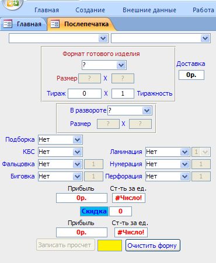Open the КБС dropdown
The width and height of the screenshot is (216, 263).
click(x=77, y=152)
